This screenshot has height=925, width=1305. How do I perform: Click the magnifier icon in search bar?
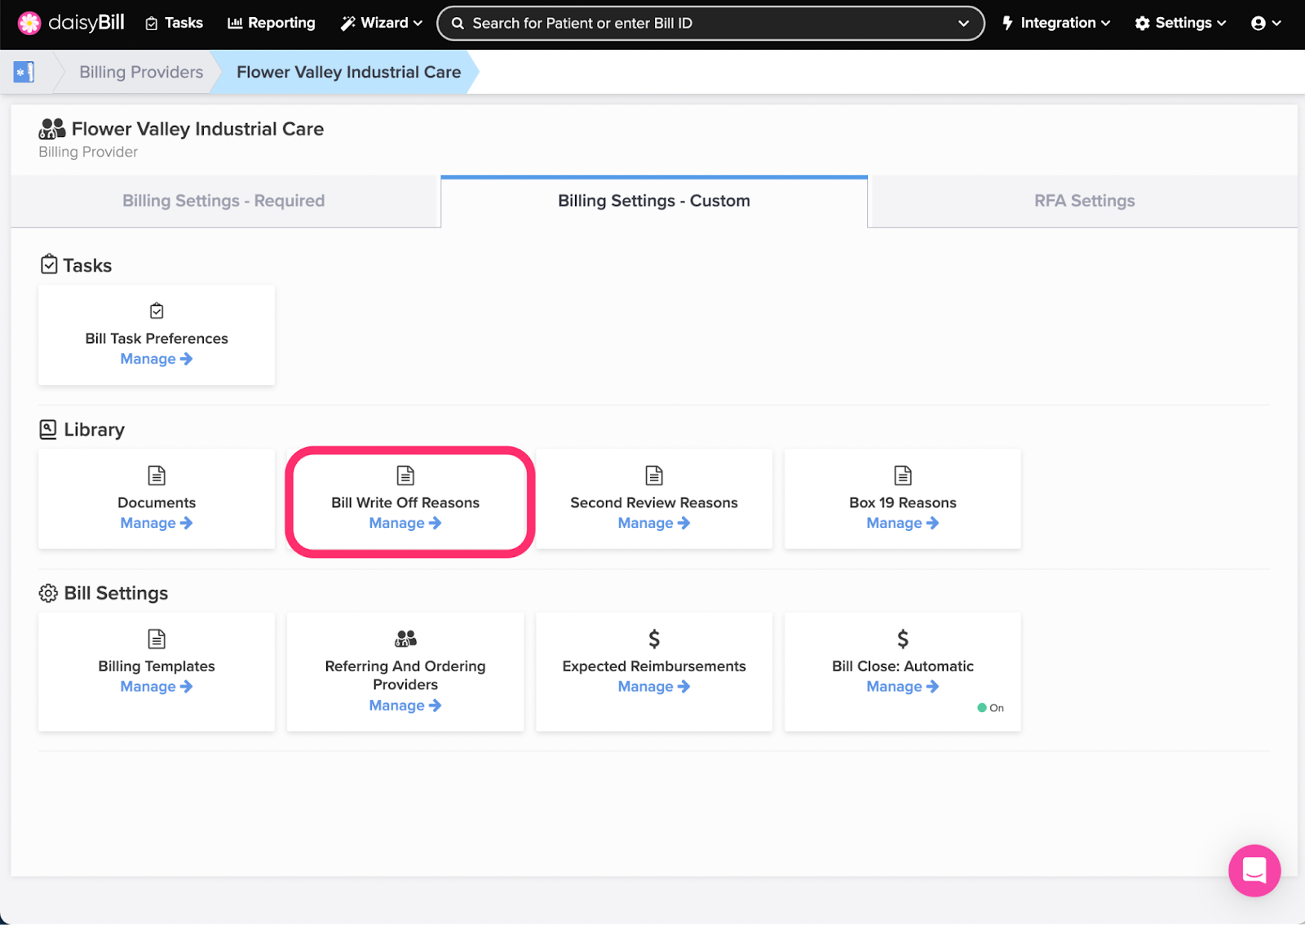pyautogui.click(x=458, y=24)
